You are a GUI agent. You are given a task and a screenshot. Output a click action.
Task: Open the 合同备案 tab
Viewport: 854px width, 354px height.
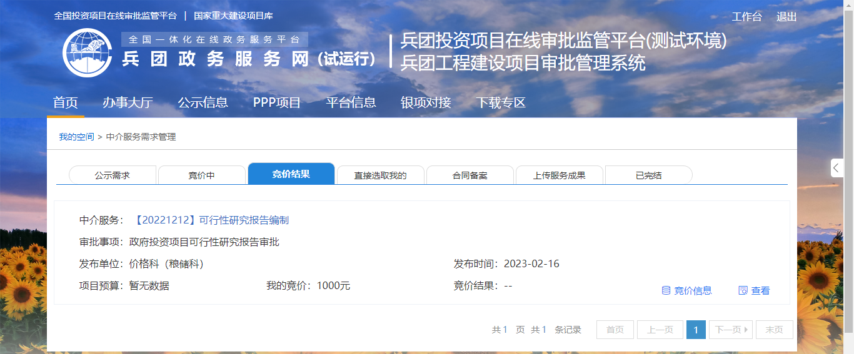coord(470,175)
